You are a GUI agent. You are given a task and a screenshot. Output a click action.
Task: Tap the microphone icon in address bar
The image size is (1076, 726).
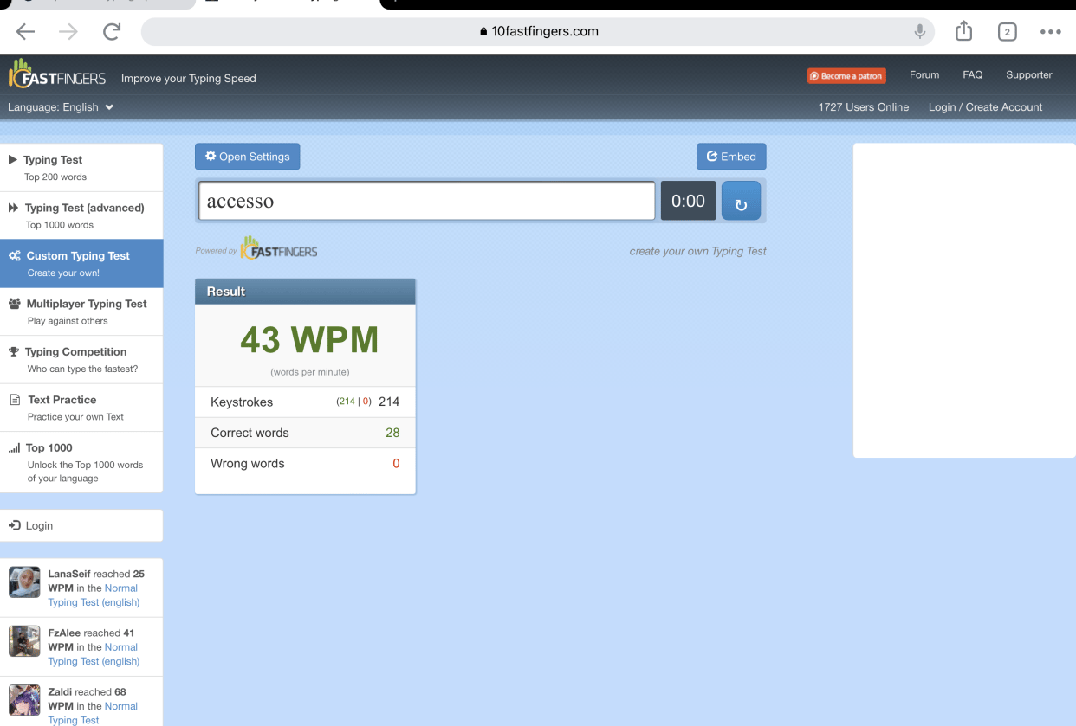tap(919, 32)
